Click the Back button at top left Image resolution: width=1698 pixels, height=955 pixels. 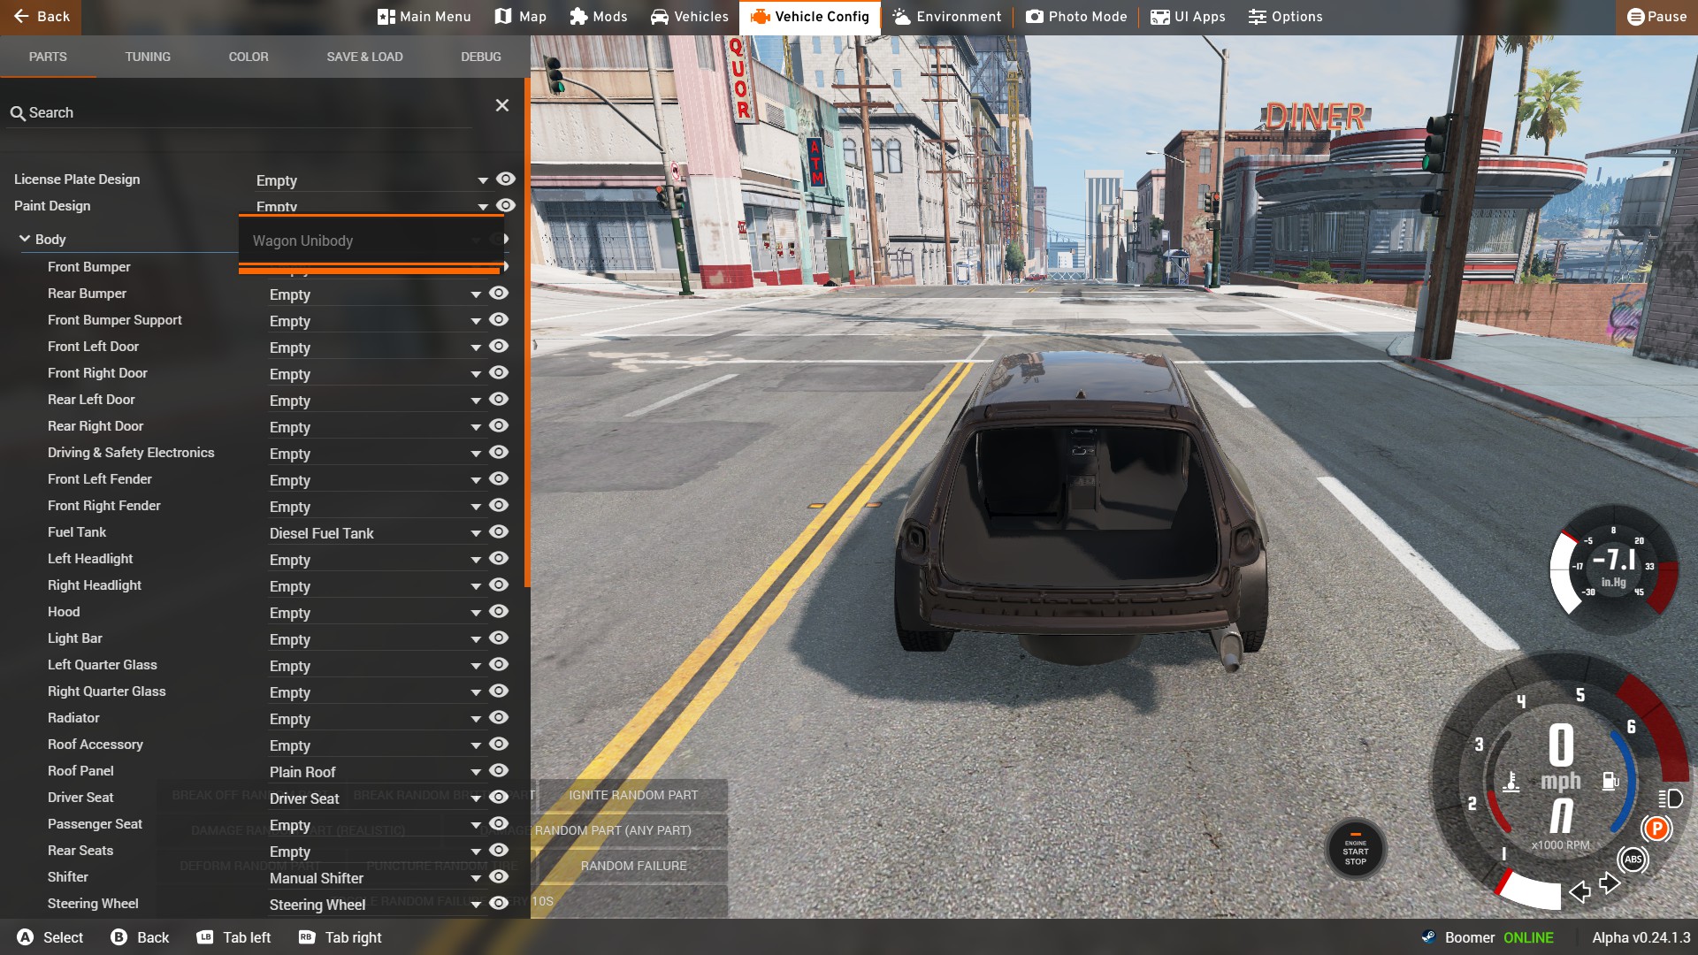pyautogui.click(x=41, y=17)
